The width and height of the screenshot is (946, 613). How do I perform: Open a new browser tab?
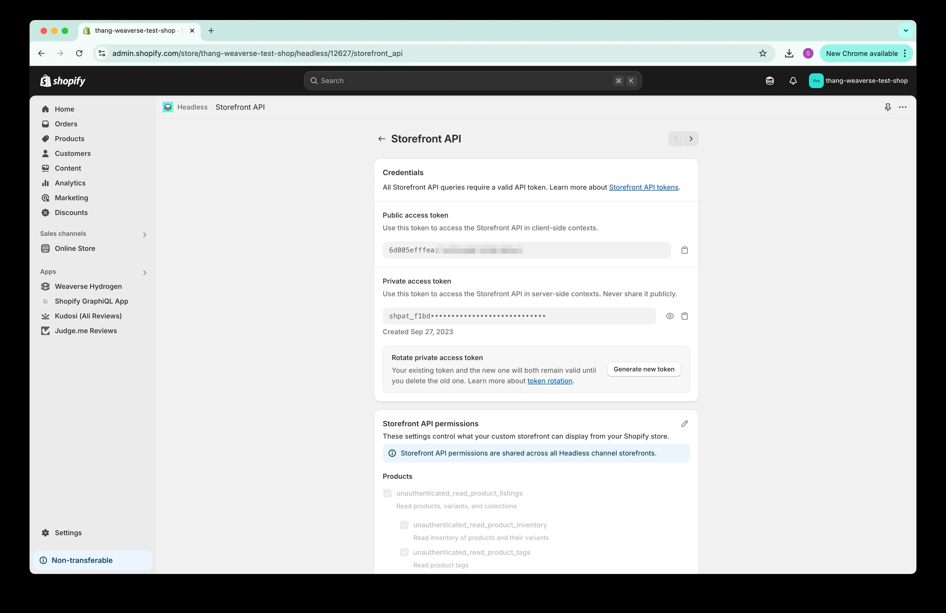click(x=211, y=31)
